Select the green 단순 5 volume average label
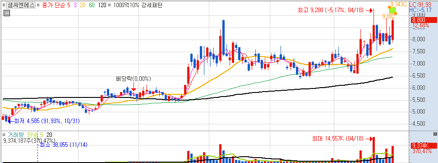438x163 pixels. pos(35,134)
